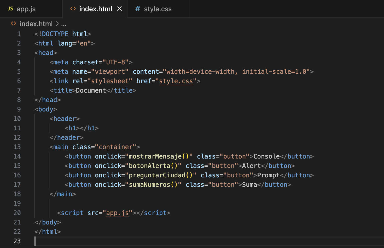
Task: Place cursor on DOCTYPE text
Action: 55,34
